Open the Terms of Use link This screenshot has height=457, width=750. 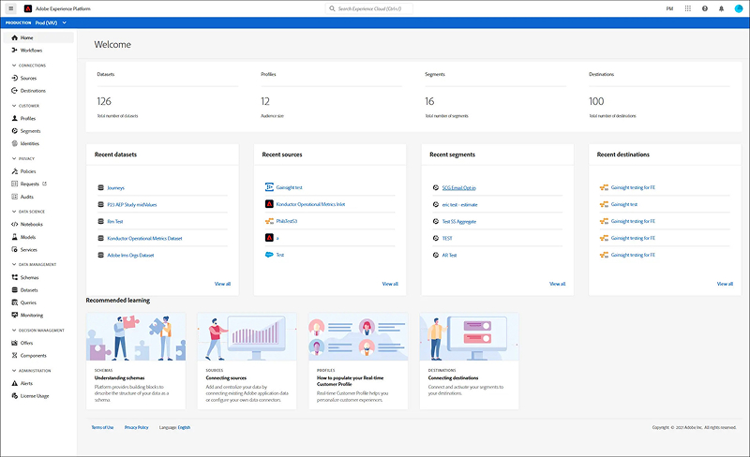pyautogui.click(x=102, y=427)
